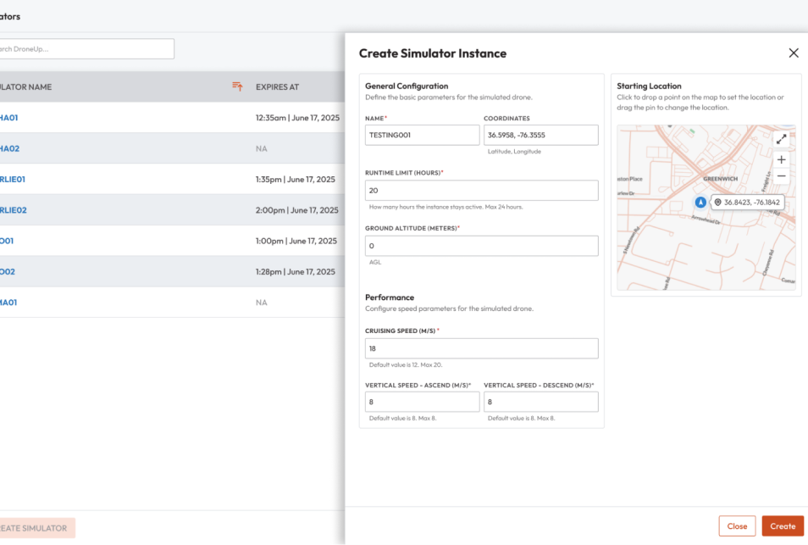The image size is (808, 545).
Task: Focus the Coordinates input field
Action: tap(540, 135)
